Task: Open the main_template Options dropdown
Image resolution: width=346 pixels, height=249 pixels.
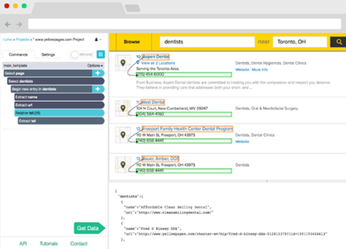Action: point(95,66)
